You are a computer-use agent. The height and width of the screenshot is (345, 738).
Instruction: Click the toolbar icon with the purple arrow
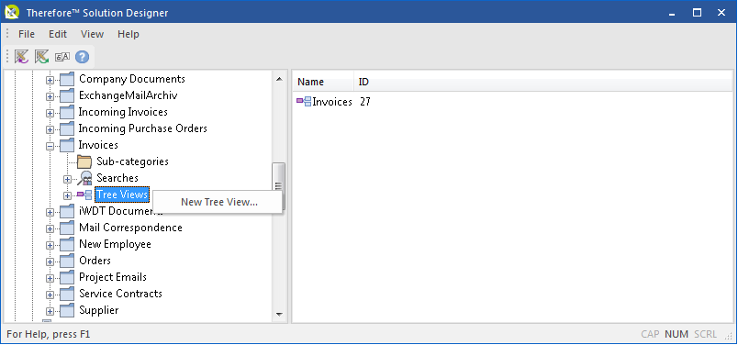[x=21, y=57]
